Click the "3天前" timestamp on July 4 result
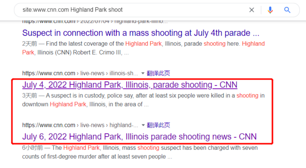The image size is (306, 168). pyautogui.click(x=29, y=96)
